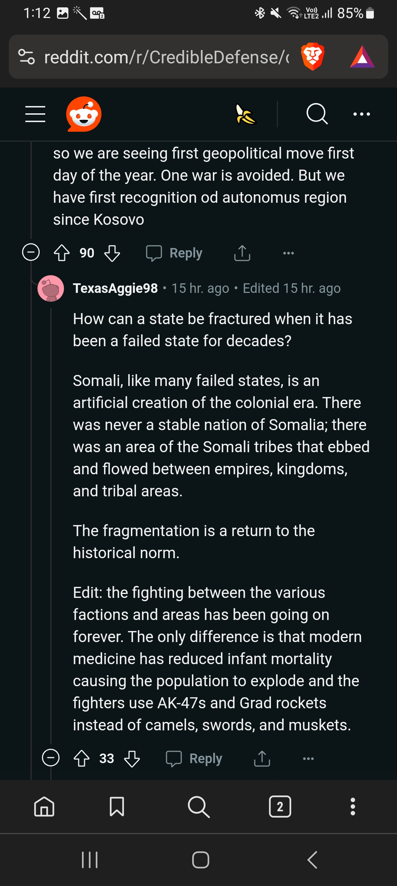
Task: Upvote TexasAggie98's comment
Action: pos(82,758)
